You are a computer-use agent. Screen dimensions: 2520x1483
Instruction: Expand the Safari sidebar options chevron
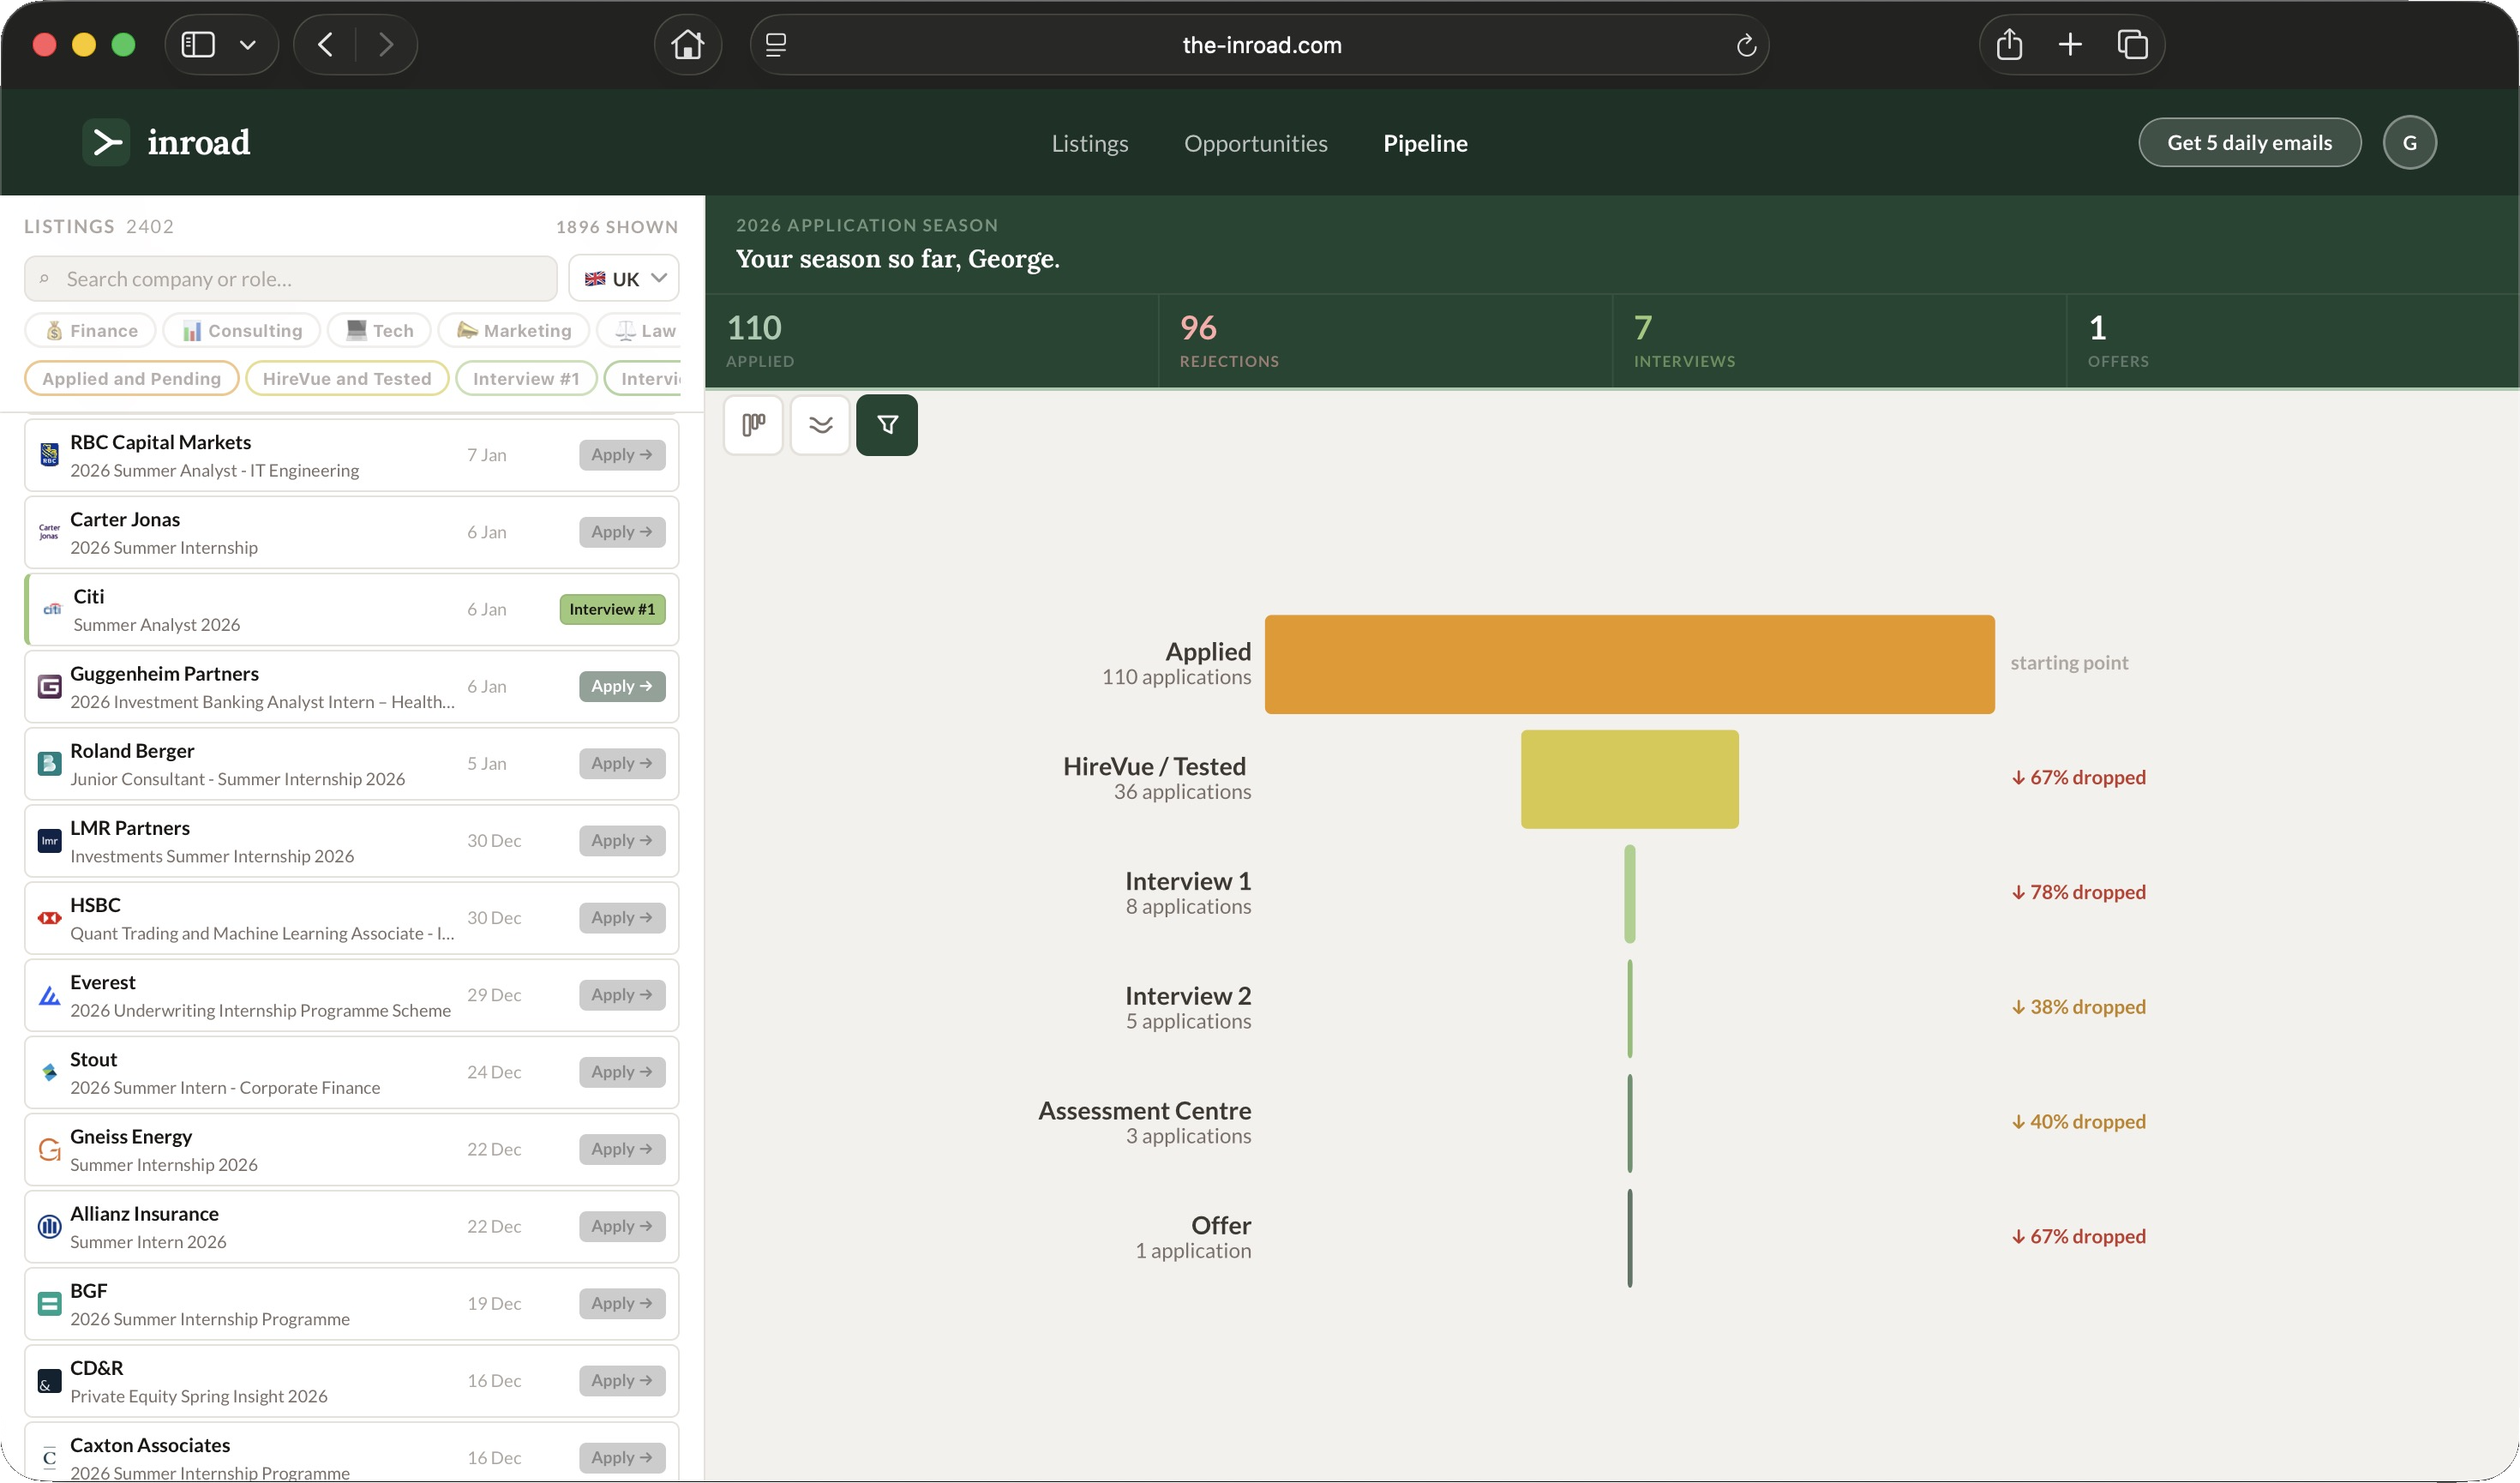tap(248, 45)
